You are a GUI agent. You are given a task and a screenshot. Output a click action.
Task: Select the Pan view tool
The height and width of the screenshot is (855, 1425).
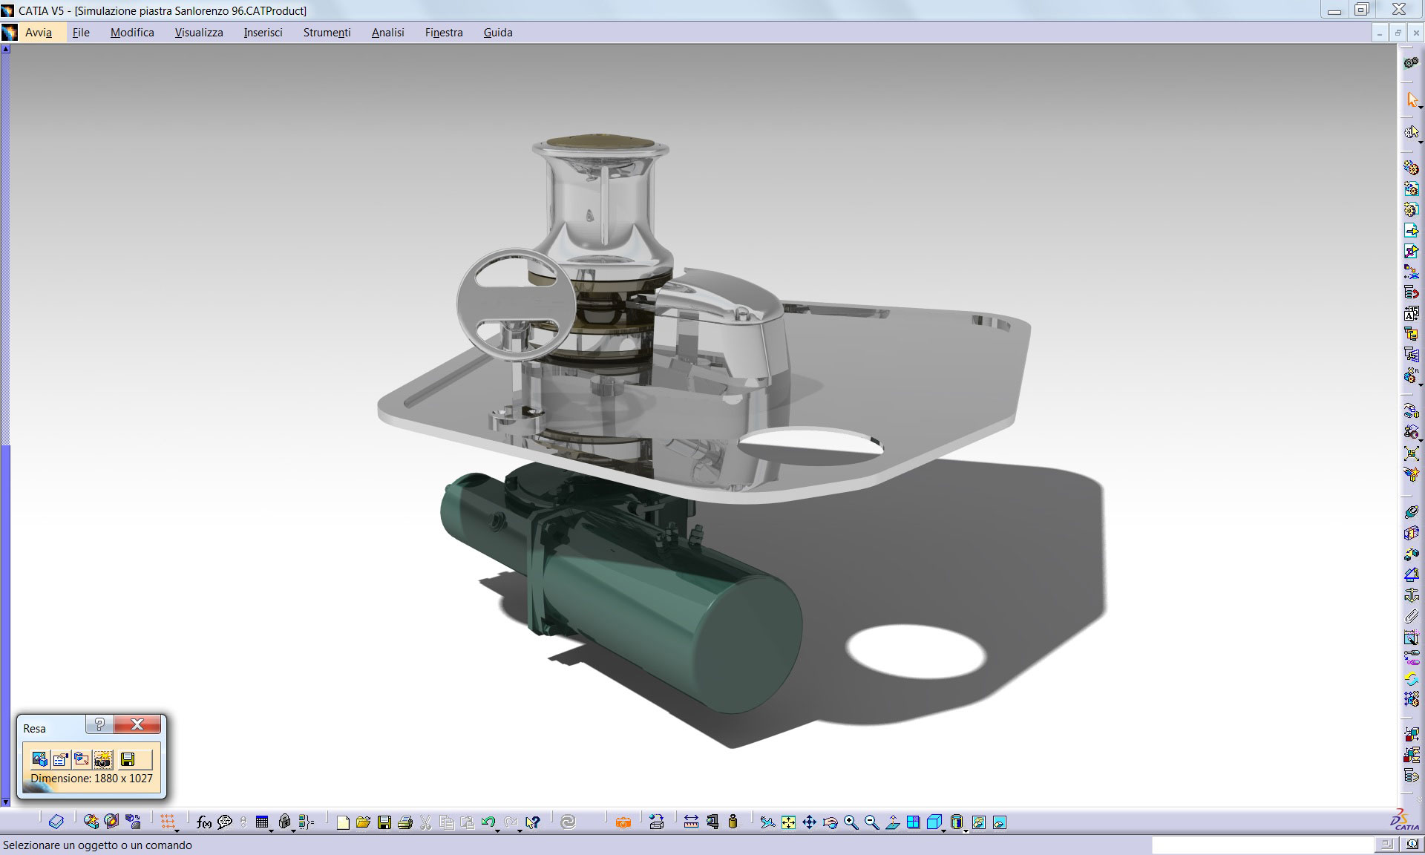pos(809,822)
